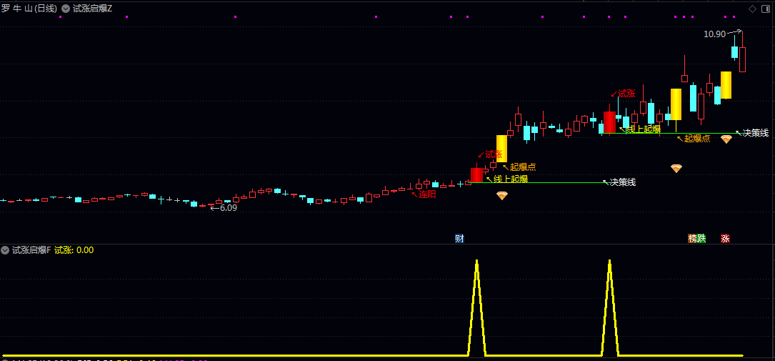Screen dimensions: 775x361
Task: Click the lower orange 起爆点 label
Action: 523,167
